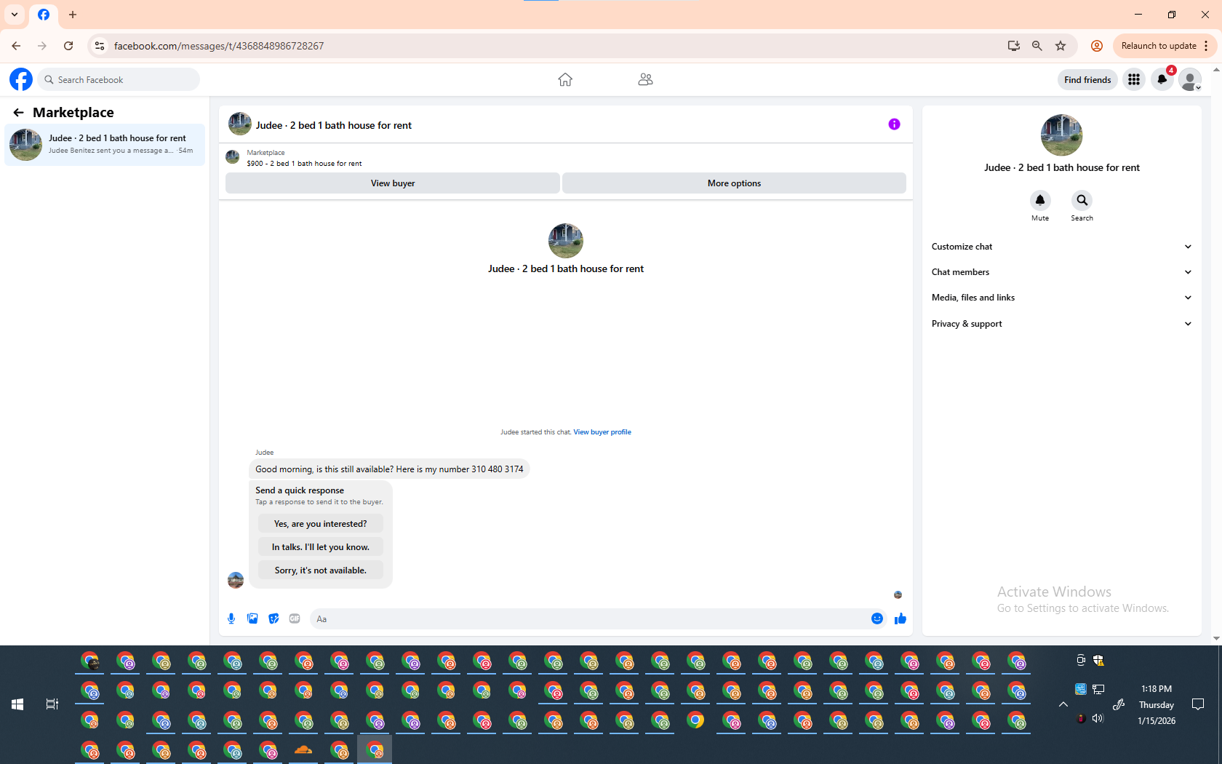Open the account profile avatar menu

(1190, 79)
